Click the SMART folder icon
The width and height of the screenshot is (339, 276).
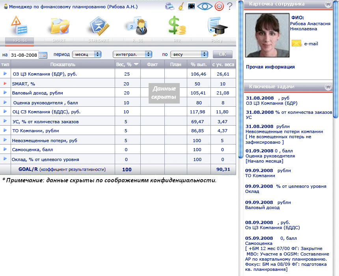coord(60,26)
